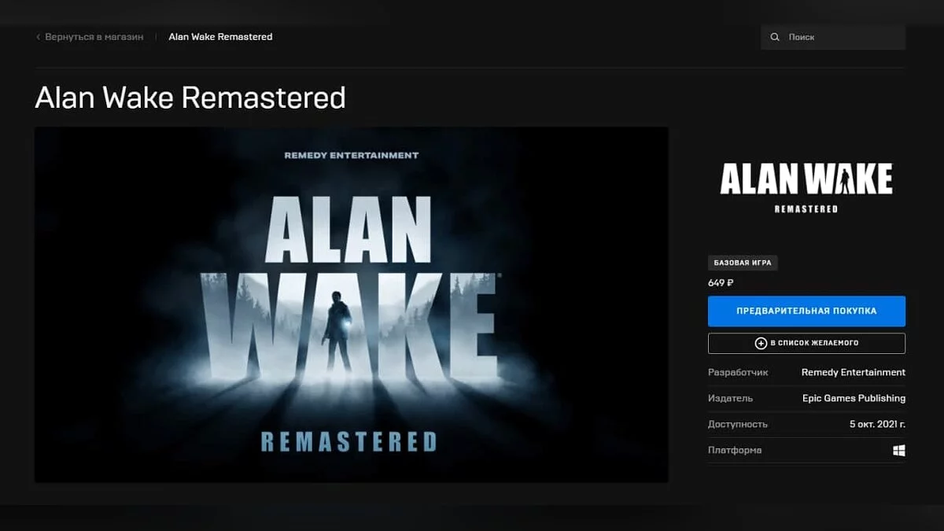Click the Доступность row label
Screen dimensions: 944x531
(737, 424)
